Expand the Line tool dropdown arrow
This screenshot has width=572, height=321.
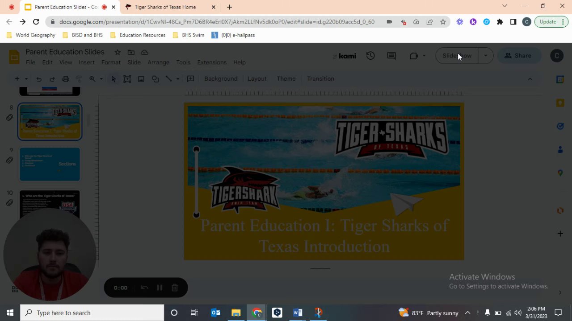tap(177, 79)
